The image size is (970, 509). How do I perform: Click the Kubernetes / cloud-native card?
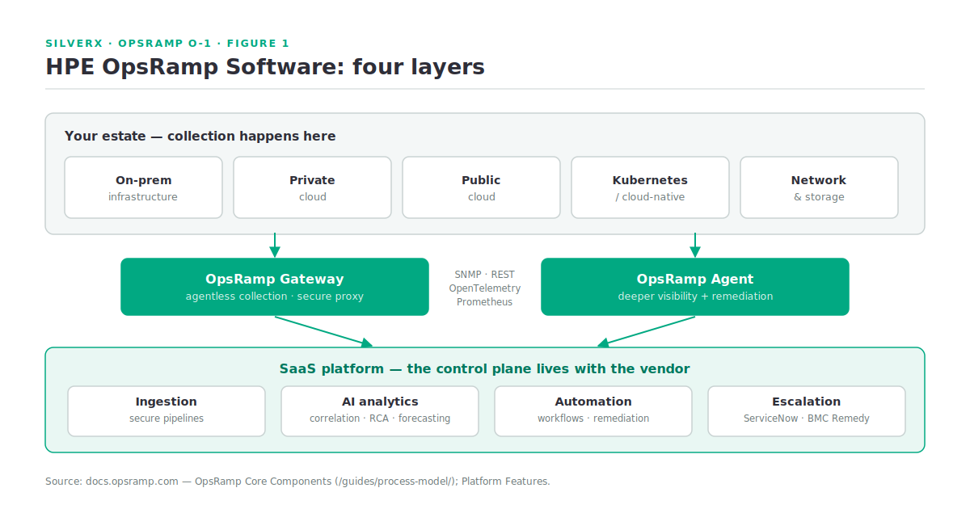coord(650,187)
